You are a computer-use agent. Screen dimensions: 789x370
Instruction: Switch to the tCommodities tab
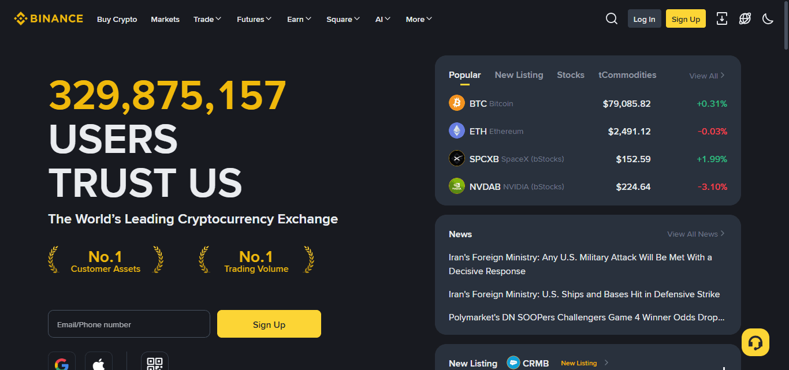(627, 75)
